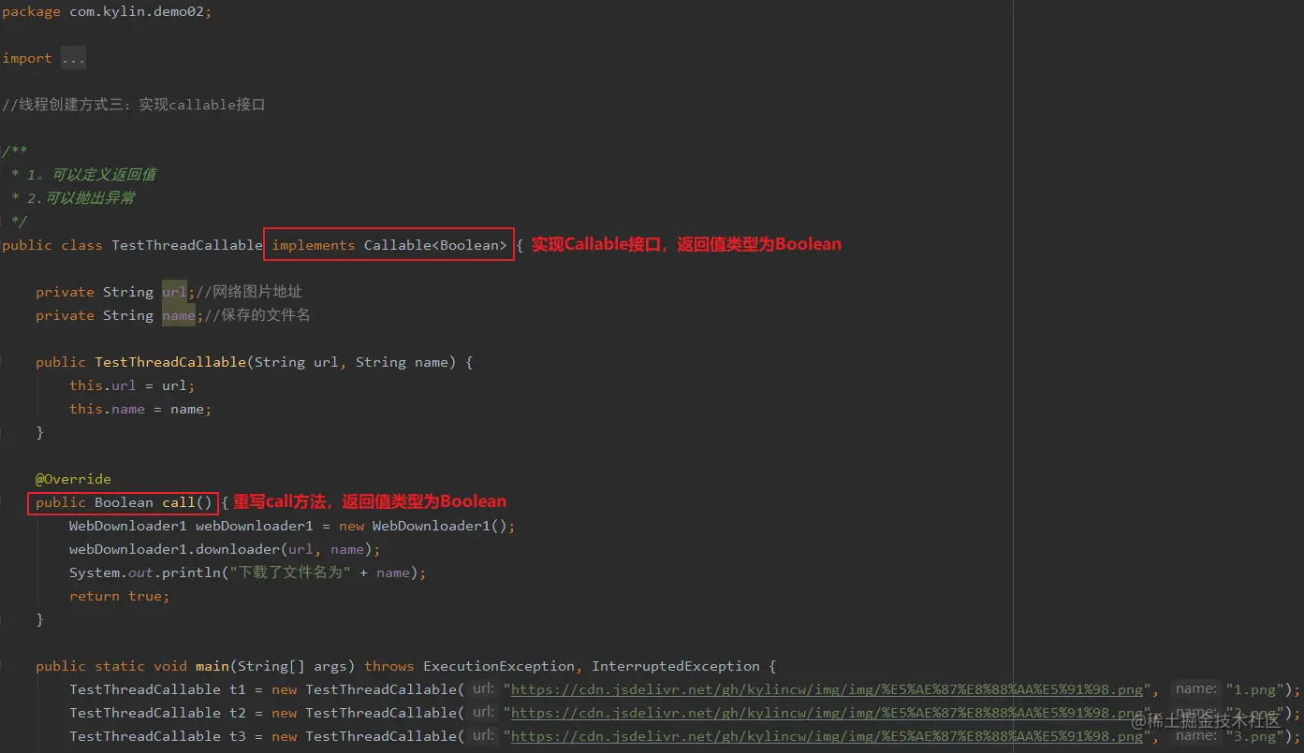The height and width of the screenshot is (753, 1304).
Task: Click the import keyword
Action: pos(27,58)
